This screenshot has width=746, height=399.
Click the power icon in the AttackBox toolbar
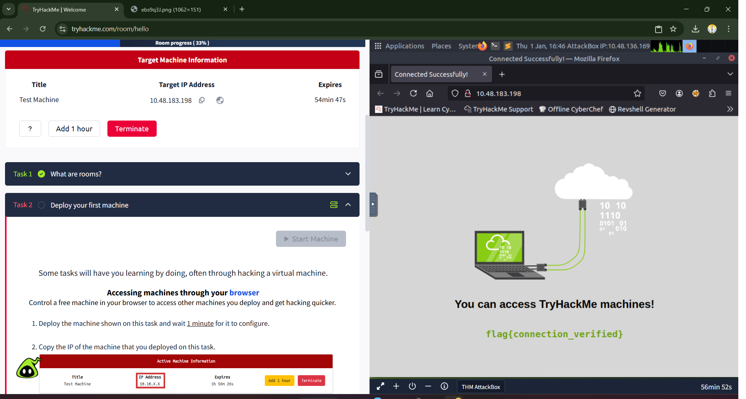click(x=412, y=386)
